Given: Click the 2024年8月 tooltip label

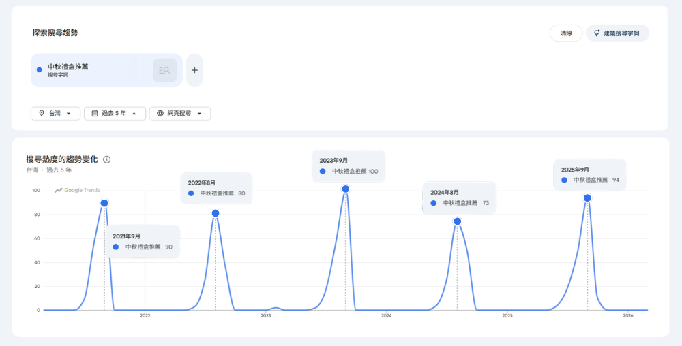Looking at the screenshot, I should (x=445, y=192).
